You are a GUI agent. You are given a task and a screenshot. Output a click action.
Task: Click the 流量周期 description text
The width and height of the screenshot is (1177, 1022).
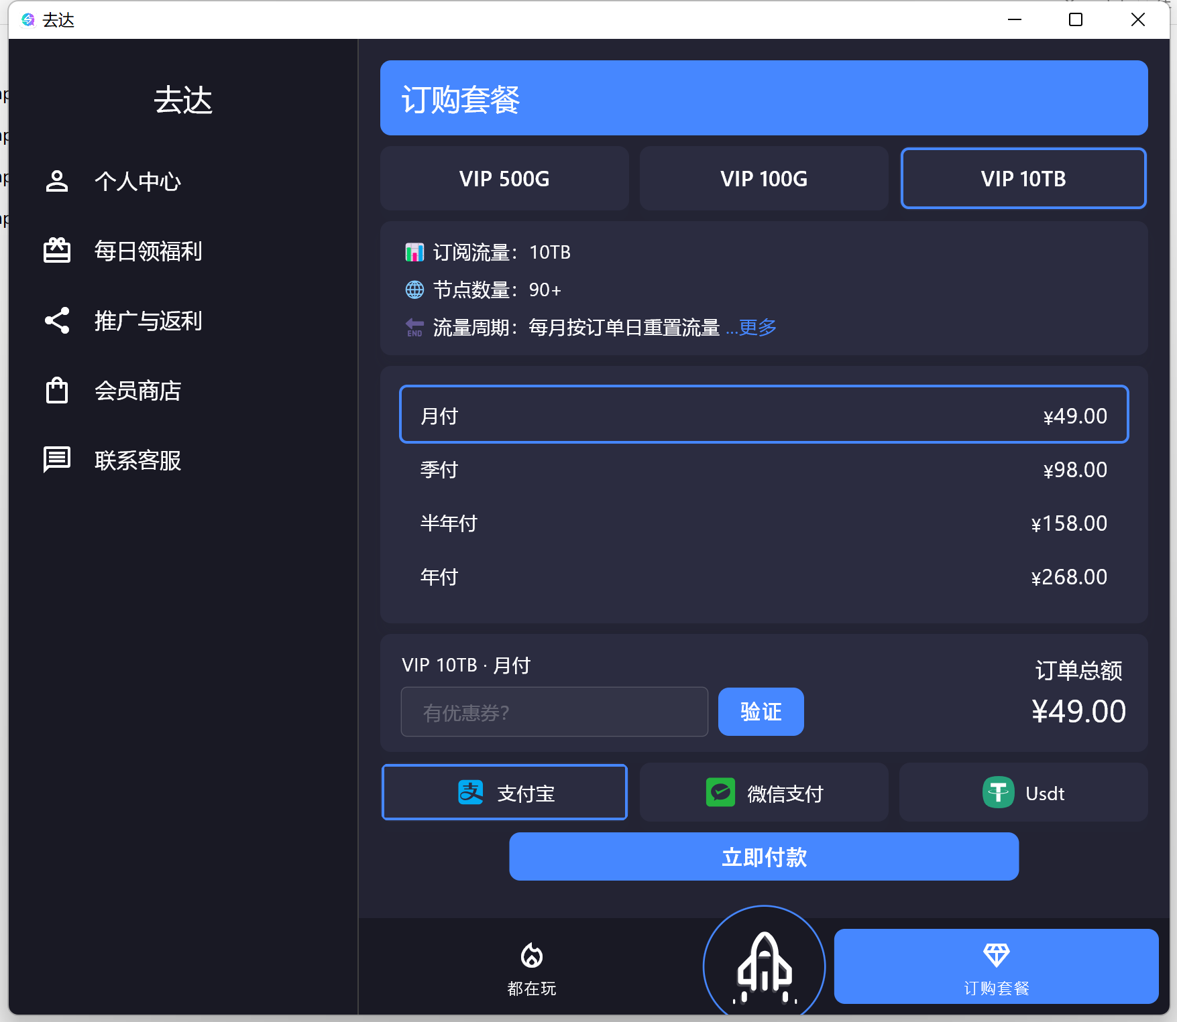pyautogui.click(x=576, y=327)
